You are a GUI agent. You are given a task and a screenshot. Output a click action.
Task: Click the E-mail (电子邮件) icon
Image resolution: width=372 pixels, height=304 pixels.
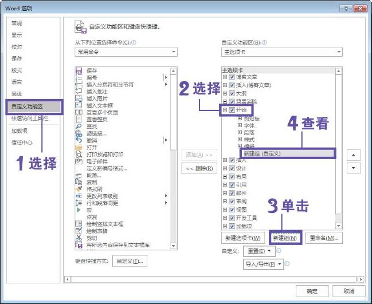click(x=79, y=161)
